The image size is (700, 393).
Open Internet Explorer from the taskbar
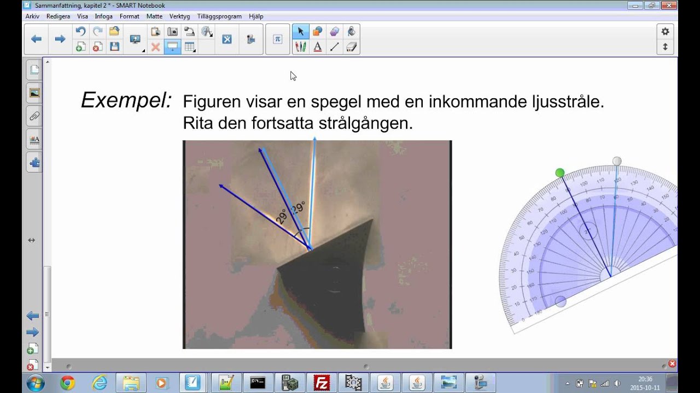point(99,383)
